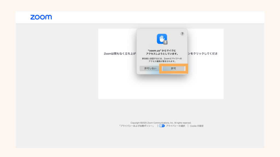
Task: Click the highlighted 許可 confirmation button
Action: pyautogui.click(x=174, y=68)
